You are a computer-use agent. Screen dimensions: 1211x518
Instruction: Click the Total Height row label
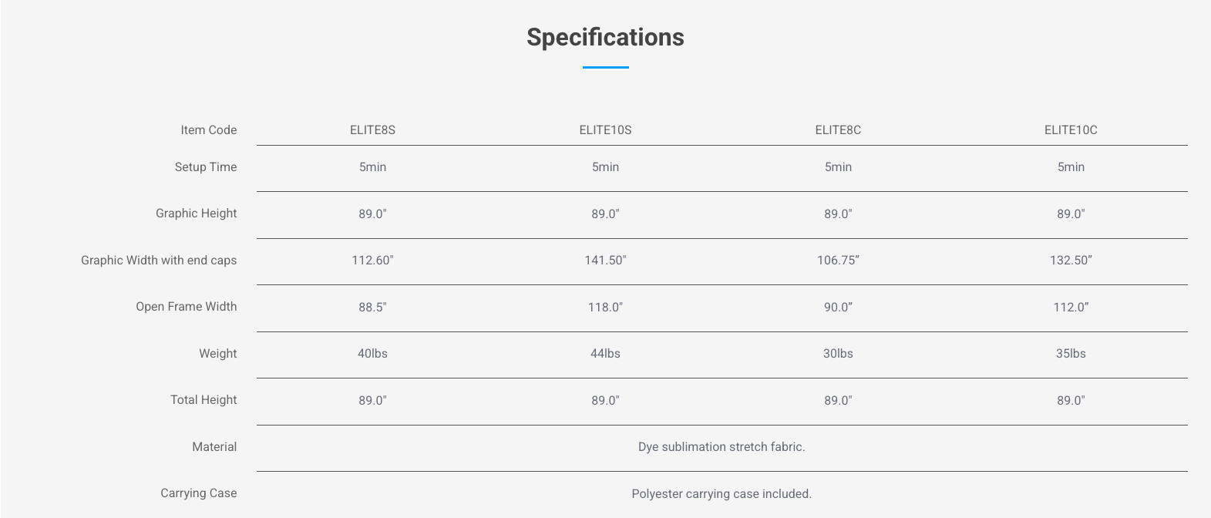(204, 400)
